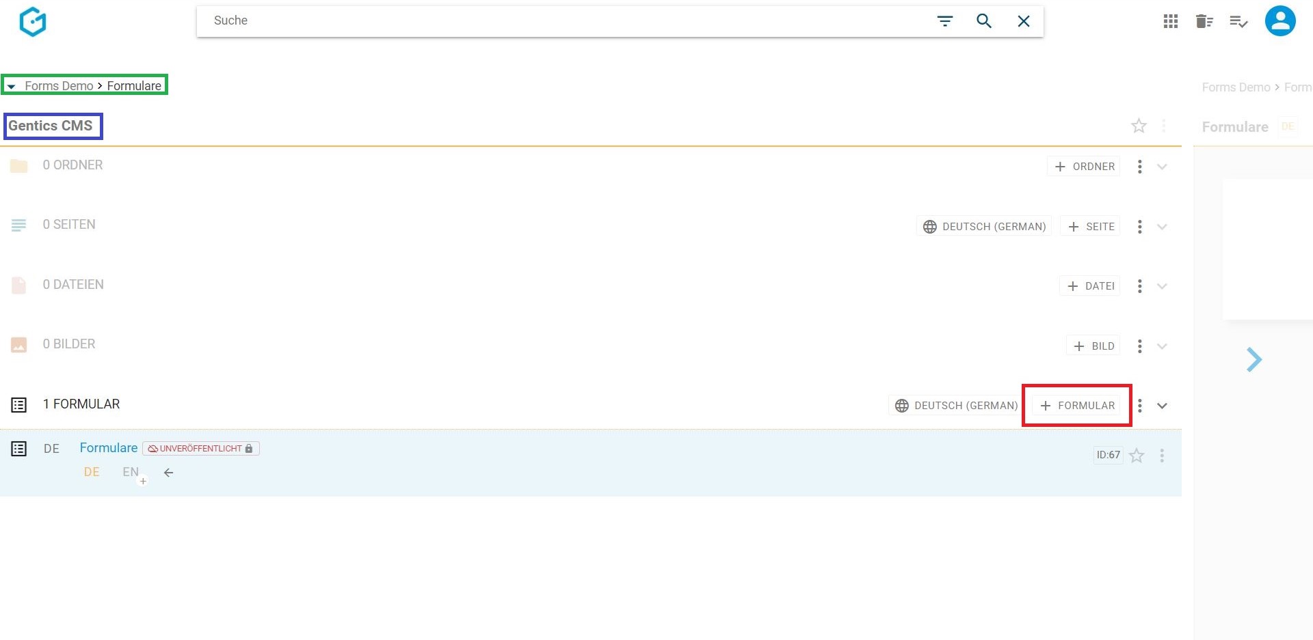Click the ID:67 label
This screenshot has width=1313, height=640.
point(1108,455)
